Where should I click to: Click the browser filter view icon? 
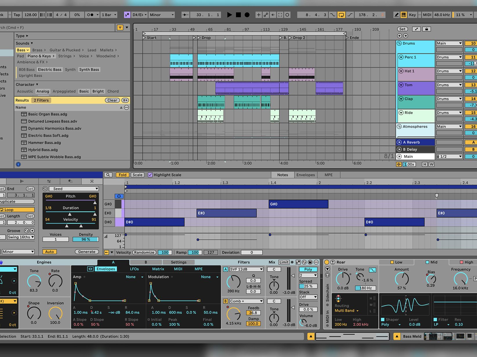120,27
